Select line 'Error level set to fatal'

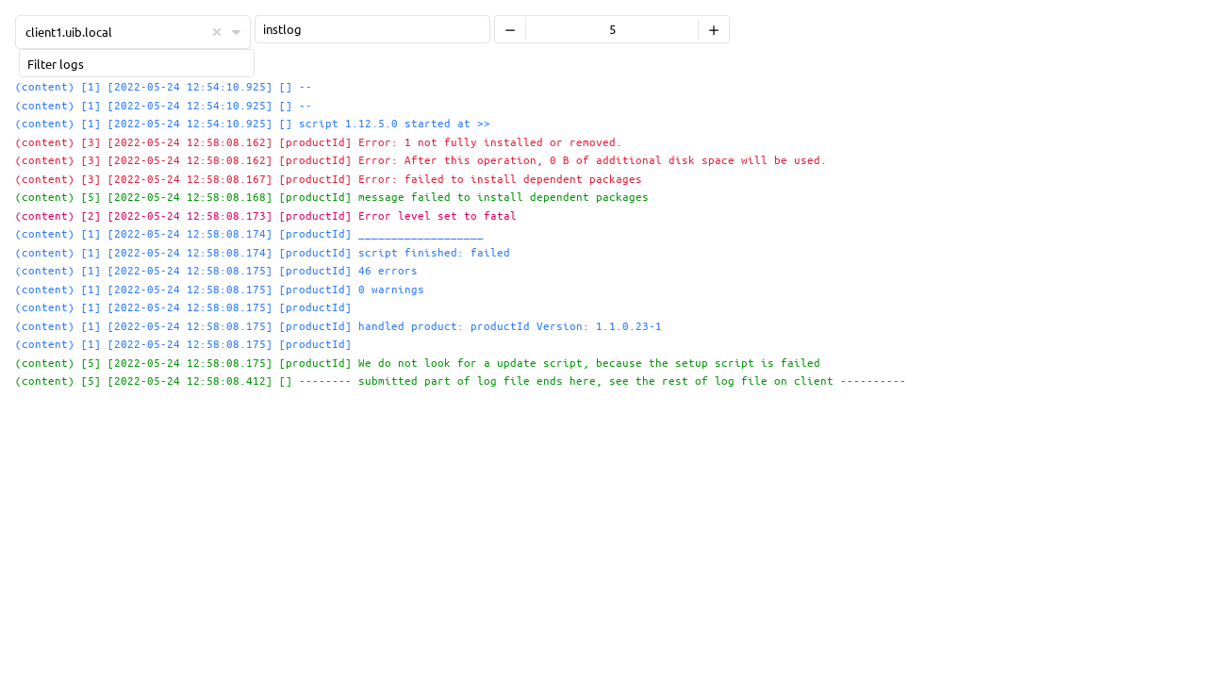coord(266,216)
